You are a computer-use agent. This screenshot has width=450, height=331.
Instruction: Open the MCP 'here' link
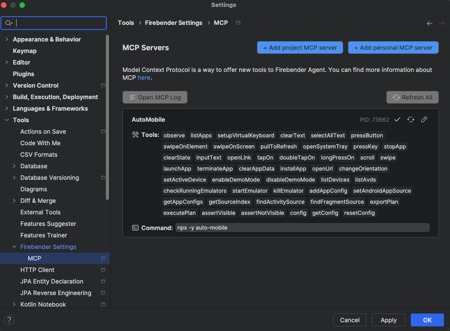[x=144, y=77]
